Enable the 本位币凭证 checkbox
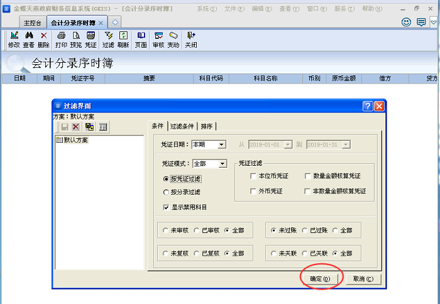 click(253, 176)
